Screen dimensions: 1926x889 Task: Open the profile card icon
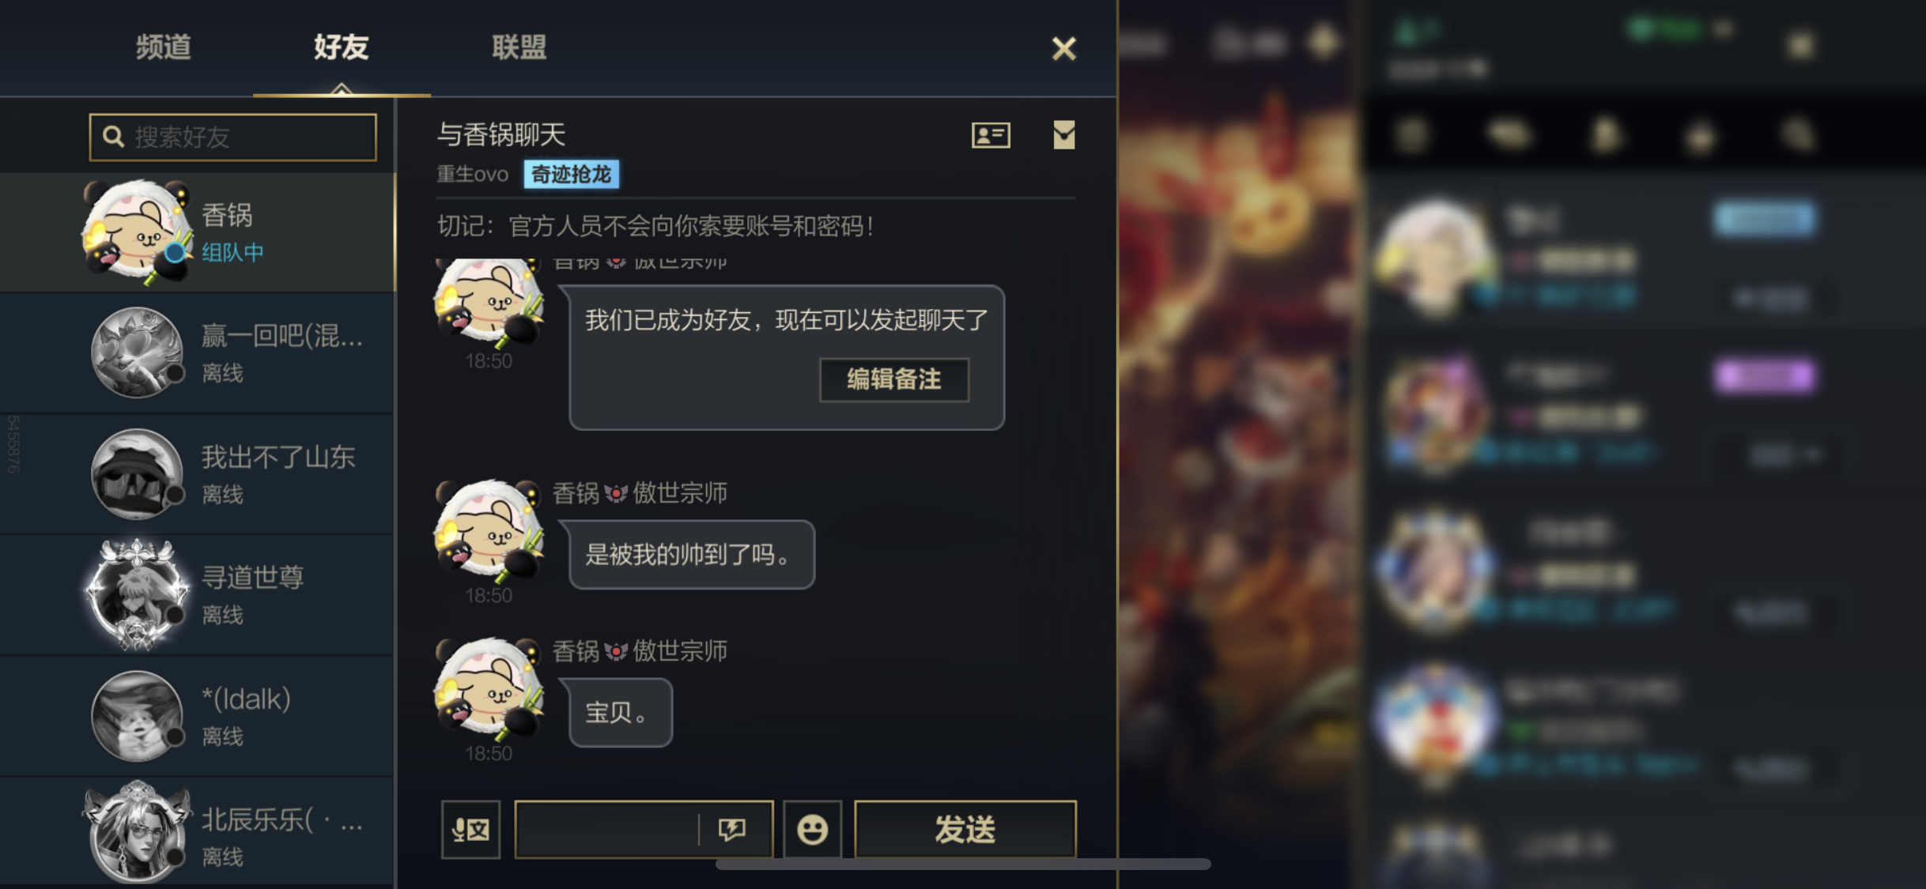click(x=991, y=135)
